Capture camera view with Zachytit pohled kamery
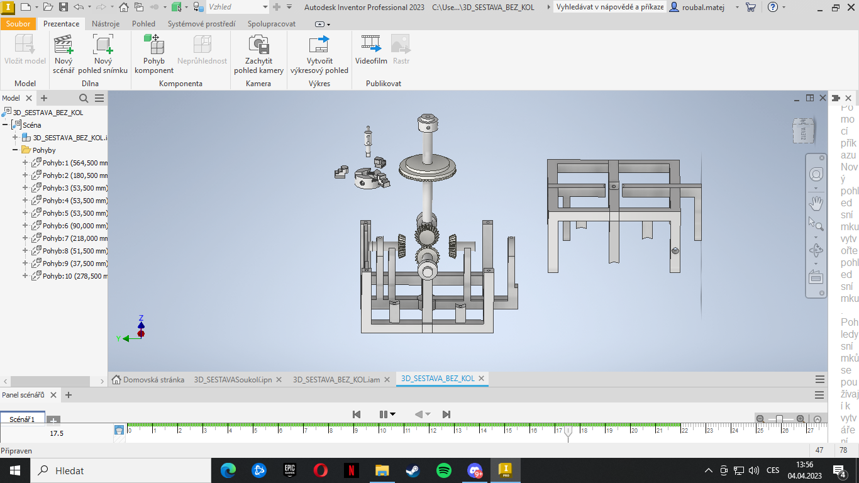The width and height of the screenshot is (859, 483). [258, 54]
